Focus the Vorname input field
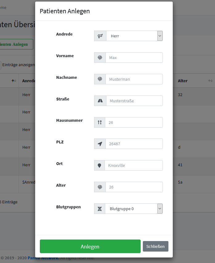215x263 pixels. (x=134, y=57)
